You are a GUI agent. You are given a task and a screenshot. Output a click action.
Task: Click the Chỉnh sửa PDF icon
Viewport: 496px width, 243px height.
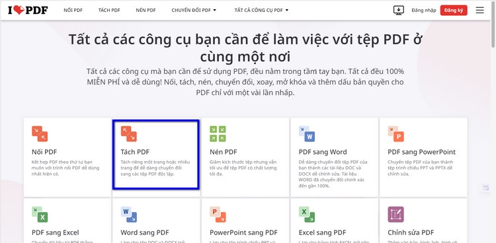coord(396,214)
